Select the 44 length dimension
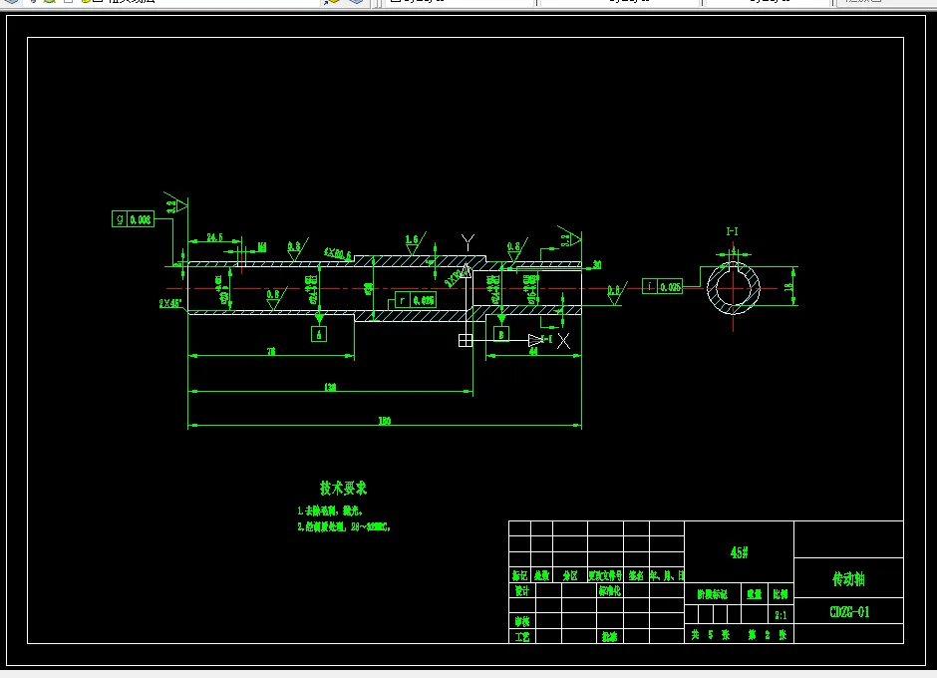The image size is (937, 678). [533, 352]
